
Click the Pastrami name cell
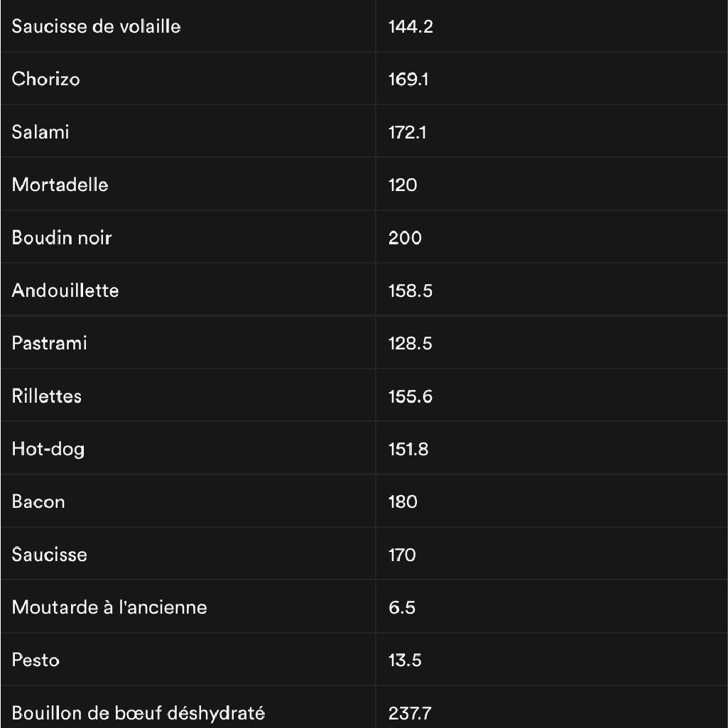coord(50,343)
